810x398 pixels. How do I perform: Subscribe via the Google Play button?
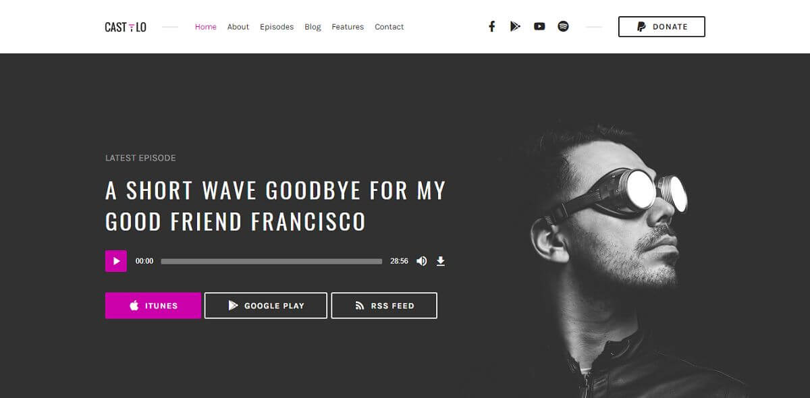pyautogui.click(x=266, y=306)
